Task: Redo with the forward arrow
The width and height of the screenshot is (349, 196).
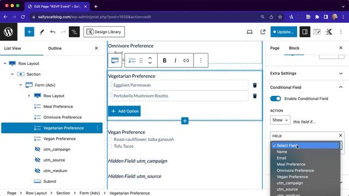Action: tap(63, 32)
